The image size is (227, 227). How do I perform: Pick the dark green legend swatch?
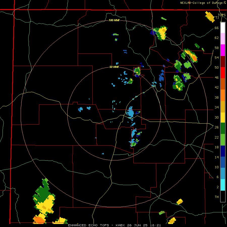[223, 128]
